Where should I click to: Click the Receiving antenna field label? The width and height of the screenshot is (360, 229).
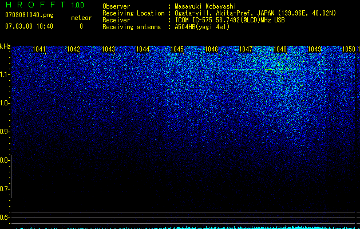pos(132,27)
